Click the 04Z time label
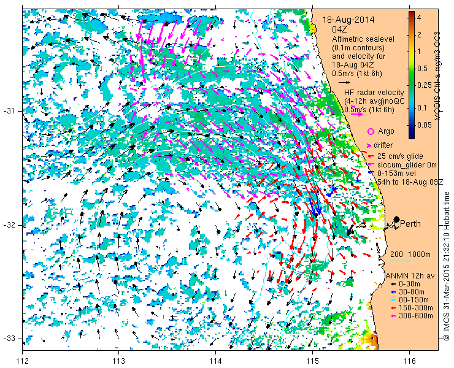This screenshot has height=368, width=454. [339, 29]
